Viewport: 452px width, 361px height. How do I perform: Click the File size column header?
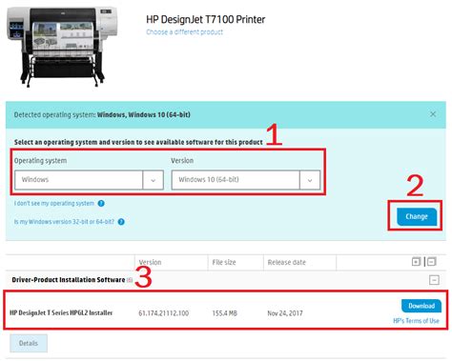(x=224, y=262)
